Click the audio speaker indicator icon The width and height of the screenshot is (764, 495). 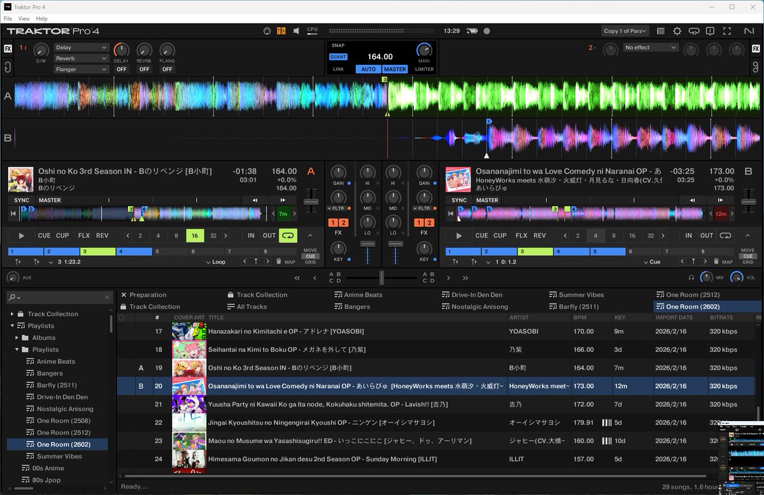point(296,31)
